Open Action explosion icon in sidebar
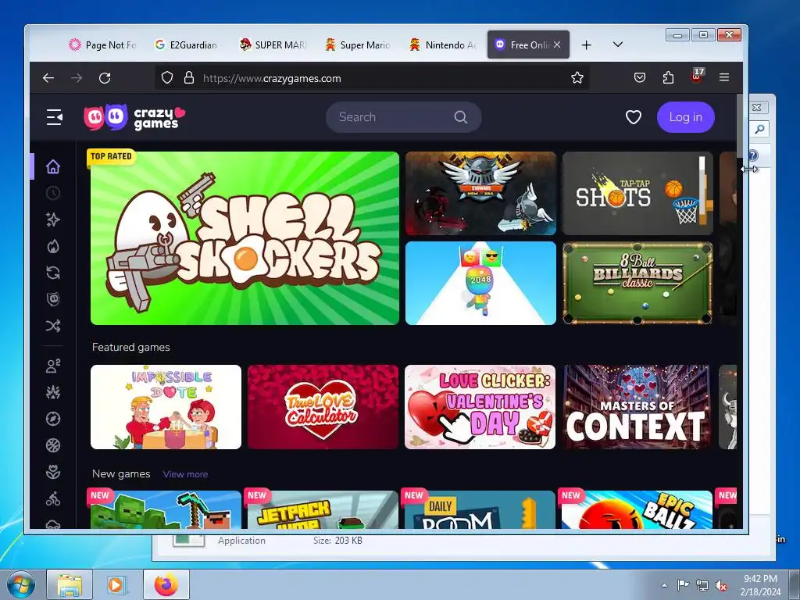Image resolution: width=800 pixels, height=600 pixels. pyautogui.click(x=53, y=392)
